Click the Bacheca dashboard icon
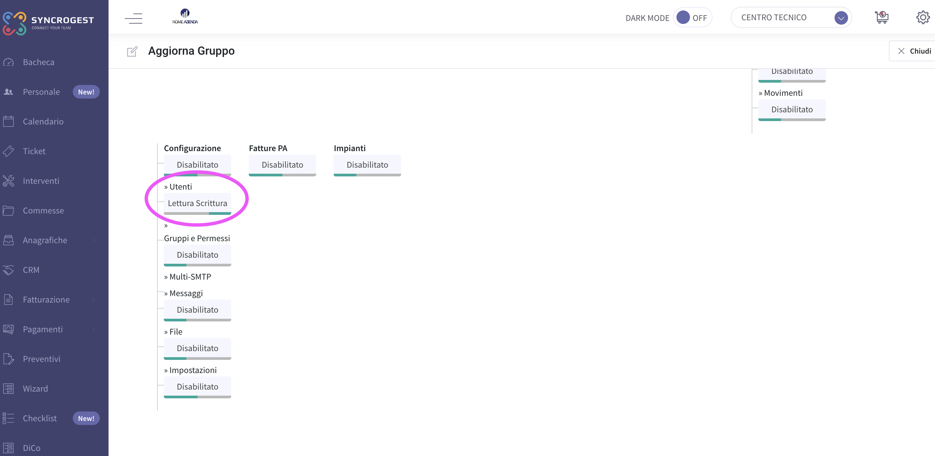935x456 pixels. (8, 62)
